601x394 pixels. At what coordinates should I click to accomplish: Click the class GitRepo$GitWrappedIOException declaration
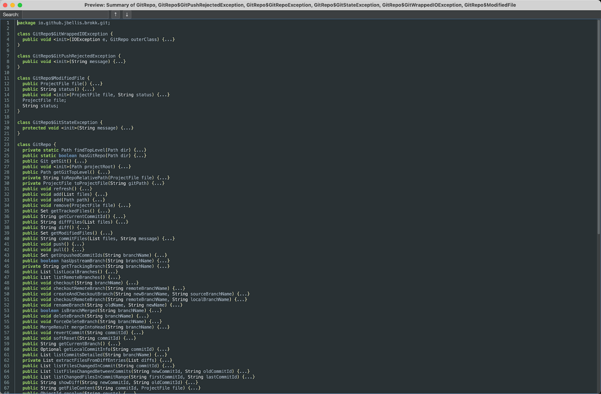[65, 34]
